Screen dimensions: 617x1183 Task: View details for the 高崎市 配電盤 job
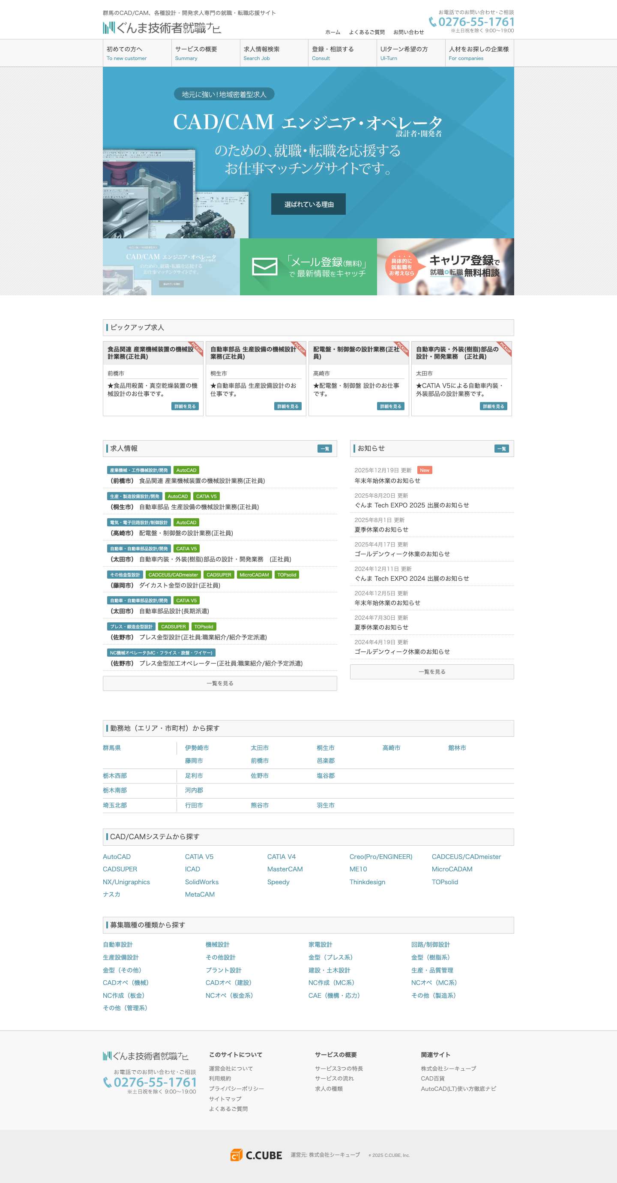pyautogui.click(x=391, y=406)
